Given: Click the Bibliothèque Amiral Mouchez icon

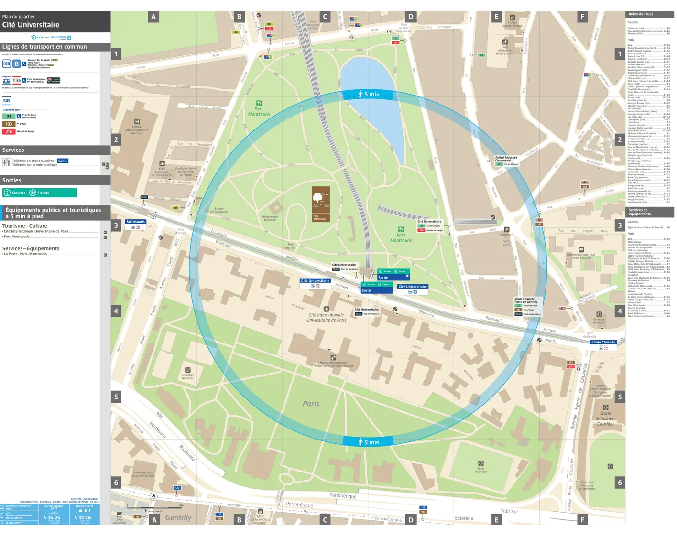Looking at the screenshot, I should [581, 249].
